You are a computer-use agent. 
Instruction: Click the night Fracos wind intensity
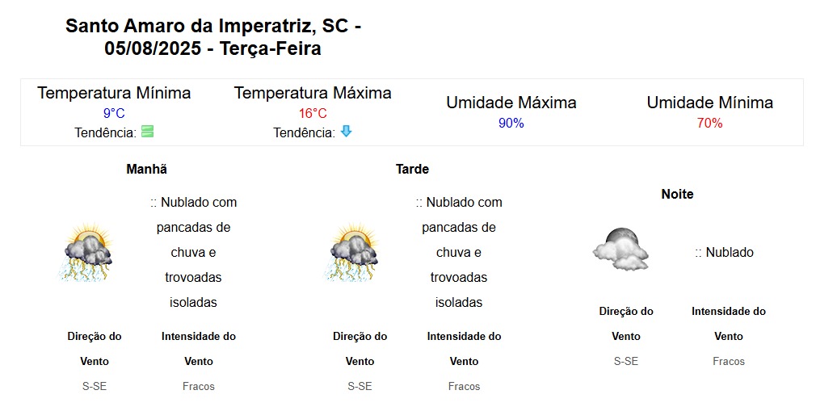(729, 361)
